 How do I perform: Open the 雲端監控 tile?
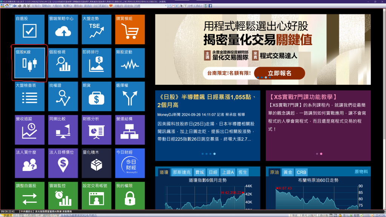pos(63,196)
